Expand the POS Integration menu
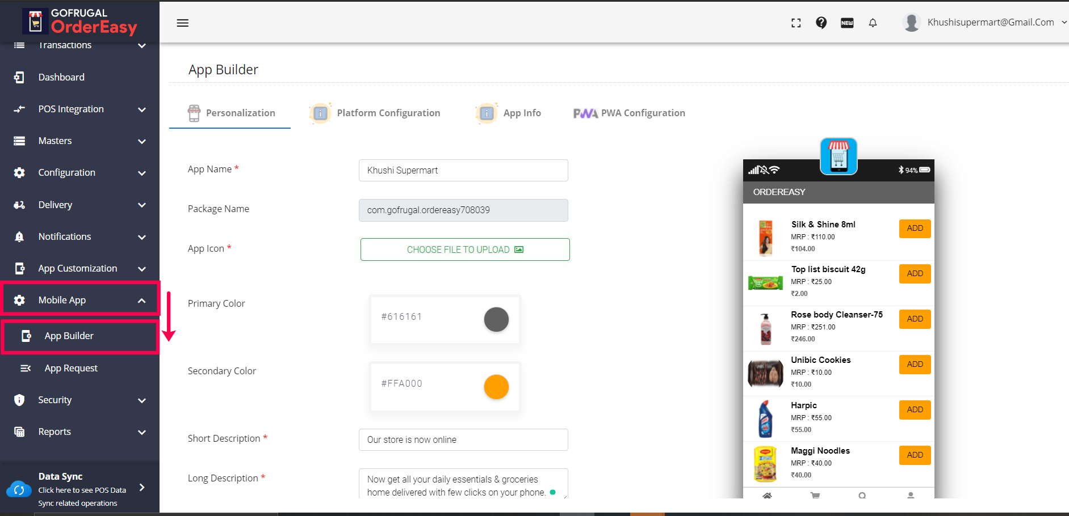The height and width of the screenshot is (516, 1069). pyautogui.click(x=79, y=109)
